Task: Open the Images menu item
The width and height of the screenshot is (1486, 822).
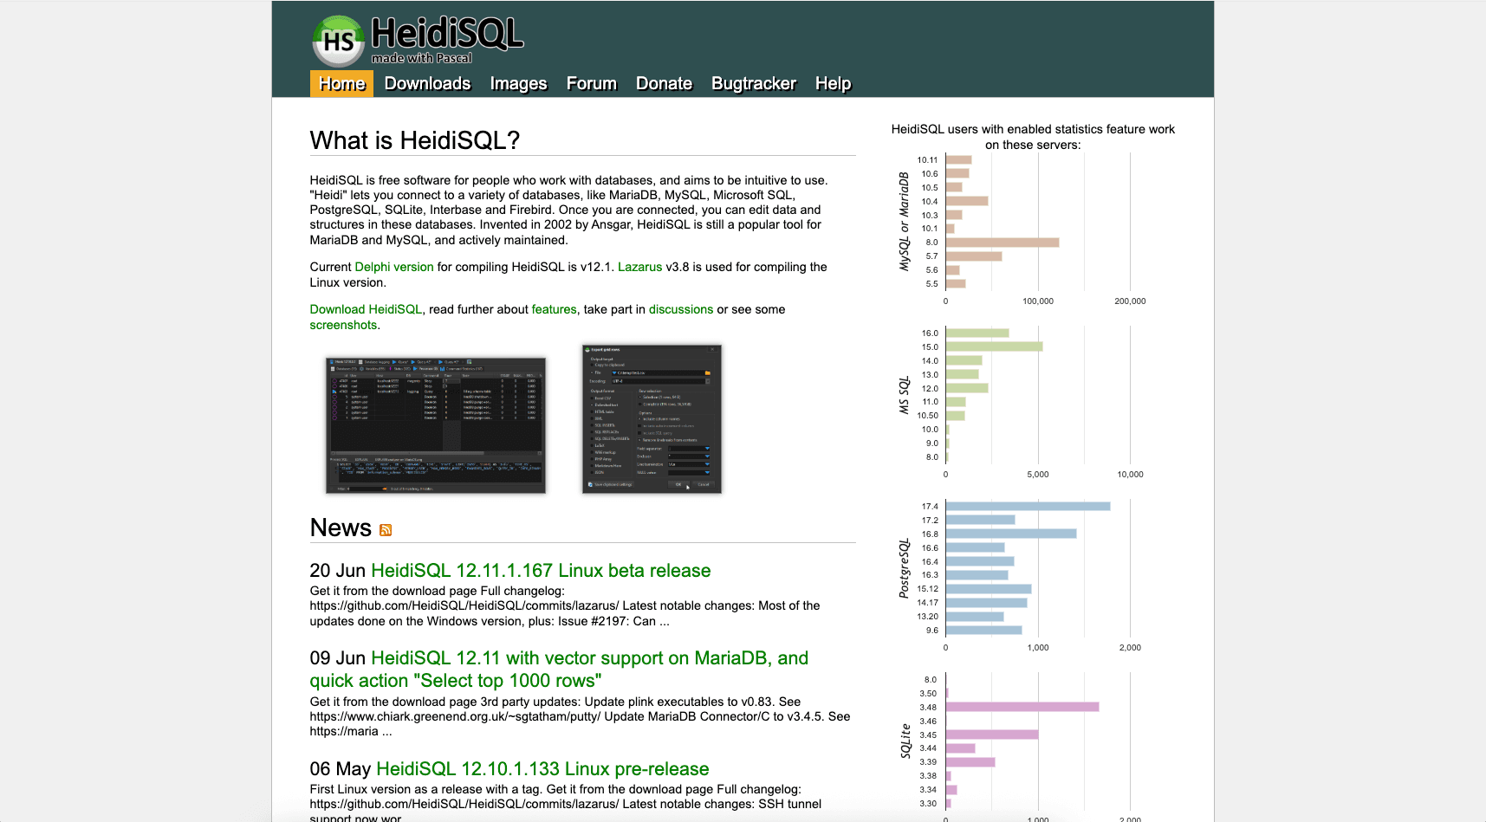Action: click(518, 84)
